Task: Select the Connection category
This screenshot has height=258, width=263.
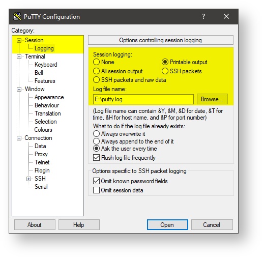Action: [x=38, y=138]
